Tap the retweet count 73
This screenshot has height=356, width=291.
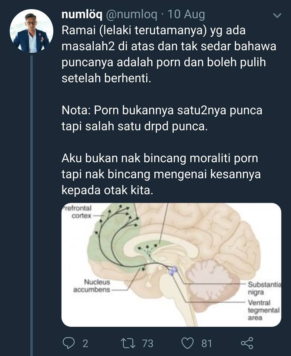click(x=148, y=343)
